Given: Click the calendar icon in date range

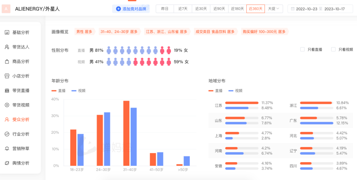Looking at the screenshot, I should (293, 9).
